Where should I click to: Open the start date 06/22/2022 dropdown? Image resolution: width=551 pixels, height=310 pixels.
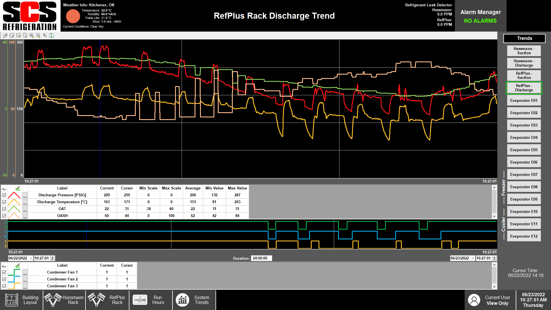[x=31, y=258]
